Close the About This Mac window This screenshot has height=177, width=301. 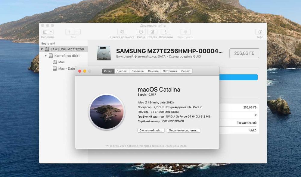80,71
